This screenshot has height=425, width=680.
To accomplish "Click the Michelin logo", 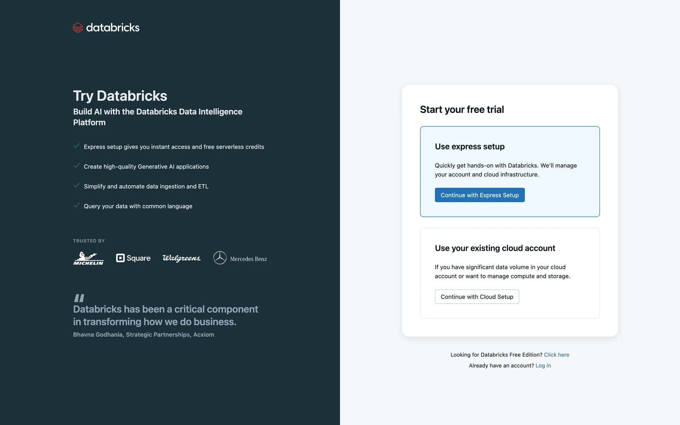I will tap(89, 258).
